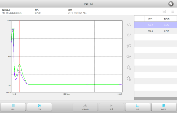Click the remove marked point star icon
Screen dimensions: 177x113
pyautogui.click(x=129, y=78)
